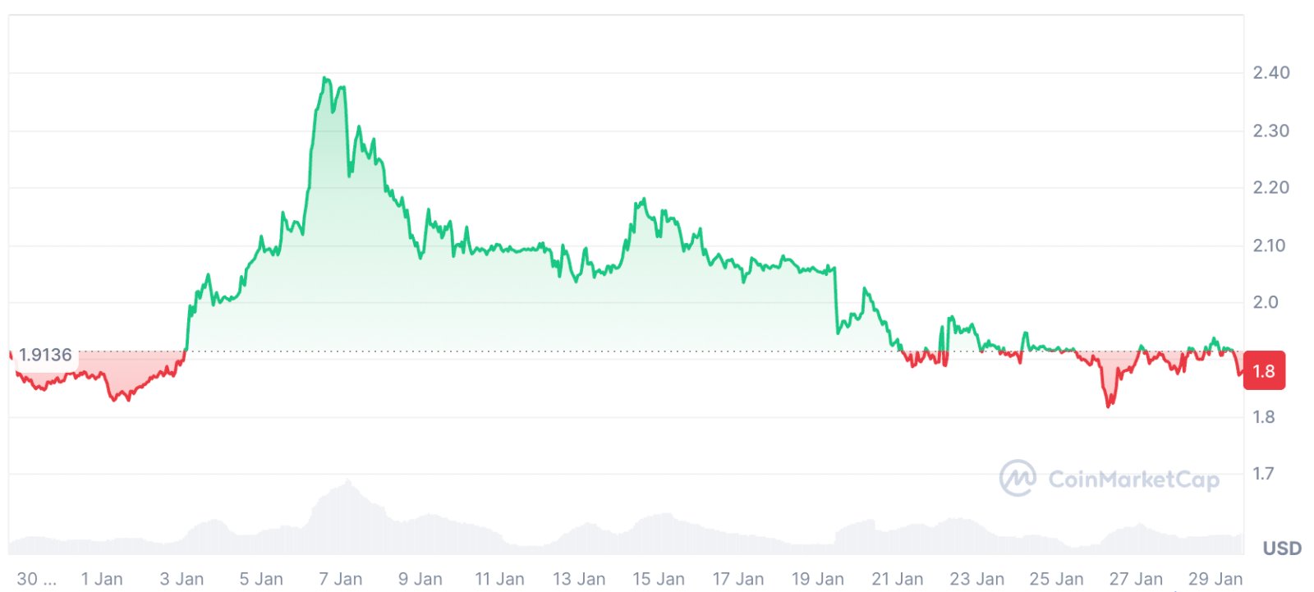Click the 2.0 price axis label

(1266, 302)
